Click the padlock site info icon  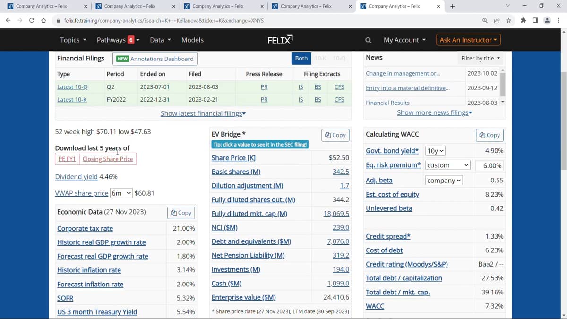pyautogui.click(x=58, y=21)
